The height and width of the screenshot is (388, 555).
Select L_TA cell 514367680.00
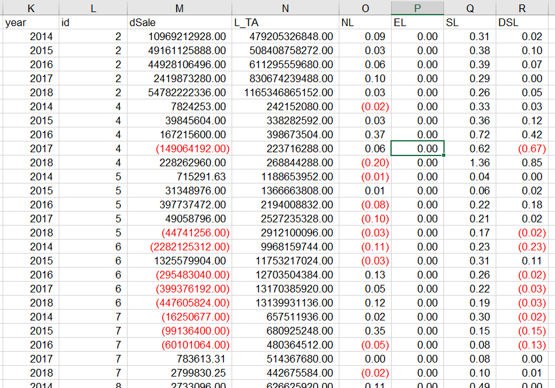pyautogui.click(x=285, y=359)
